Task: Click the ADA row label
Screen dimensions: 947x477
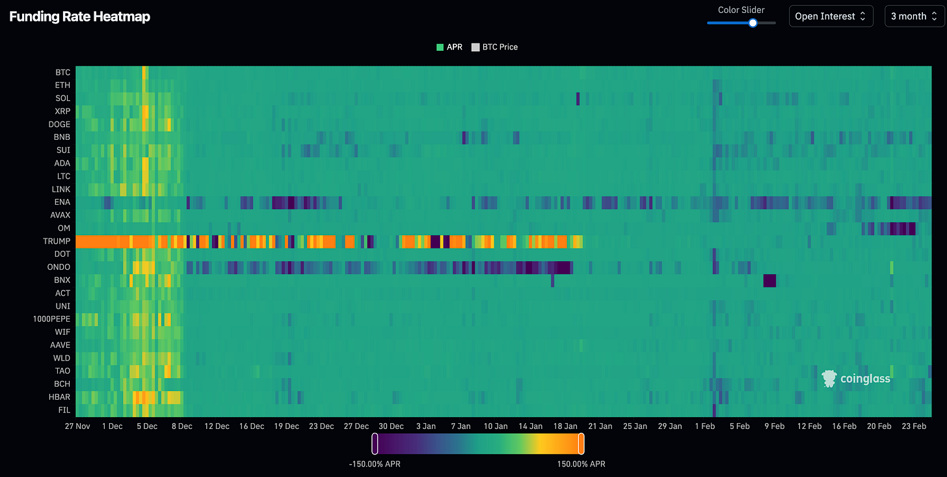Action: click(62, 163)
